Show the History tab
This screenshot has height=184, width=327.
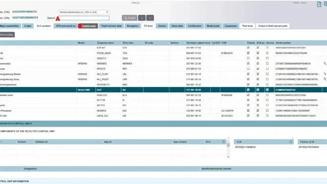pyautogui.click(x=162, y=26)
